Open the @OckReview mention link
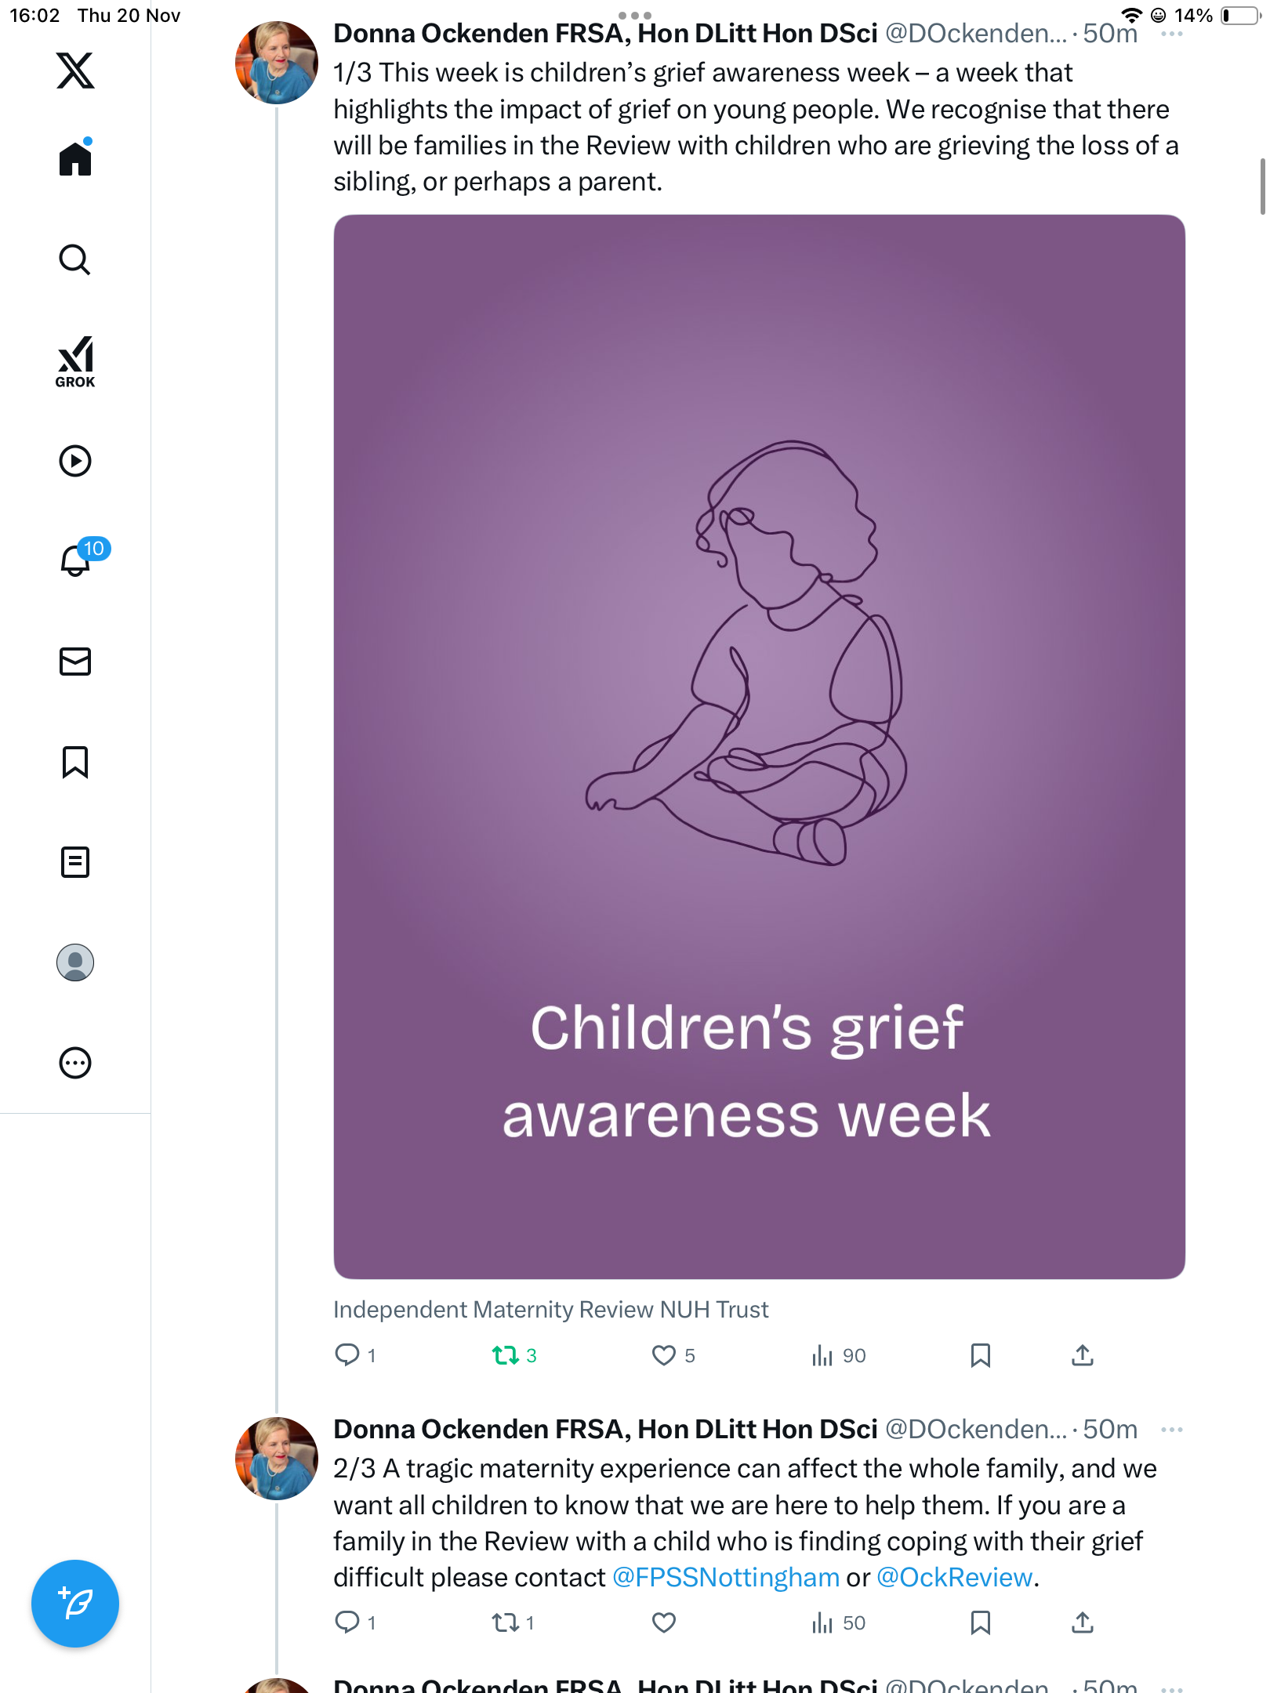Image resolution: width=1270 pixels, height=1693 pixels. click(x=954, y=1577)
